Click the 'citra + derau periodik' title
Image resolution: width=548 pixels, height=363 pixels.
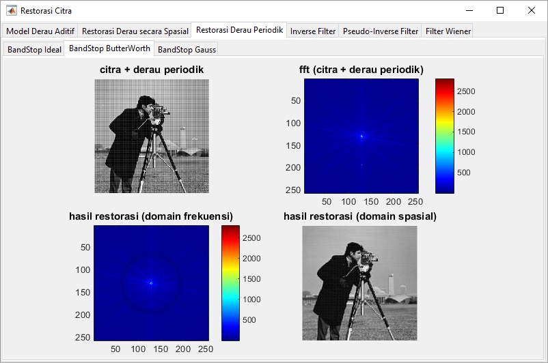[x=151, y=70]
